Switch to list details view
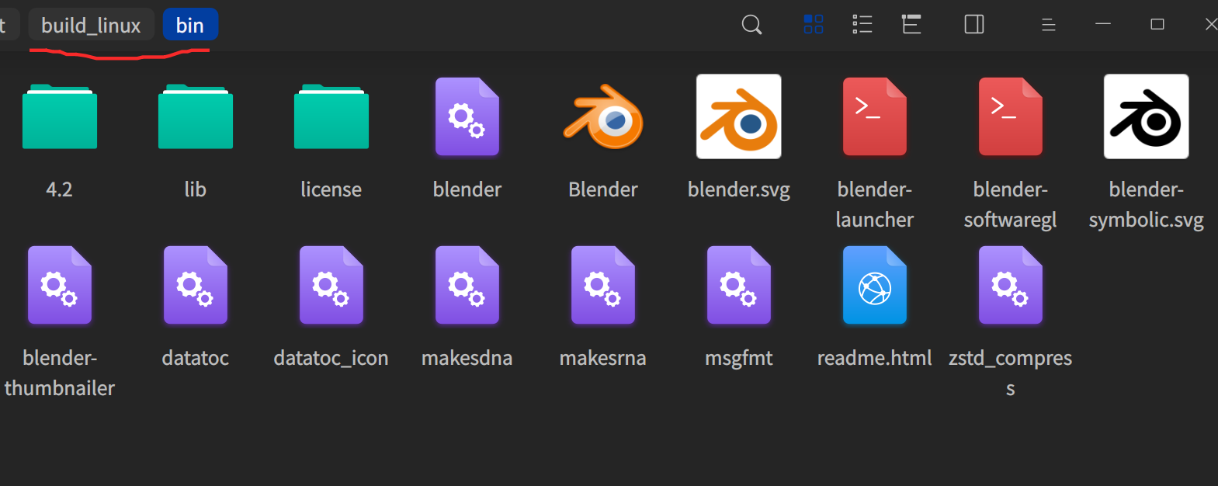1218x486 pixels. pyautogui.click(x=862, y=25)
